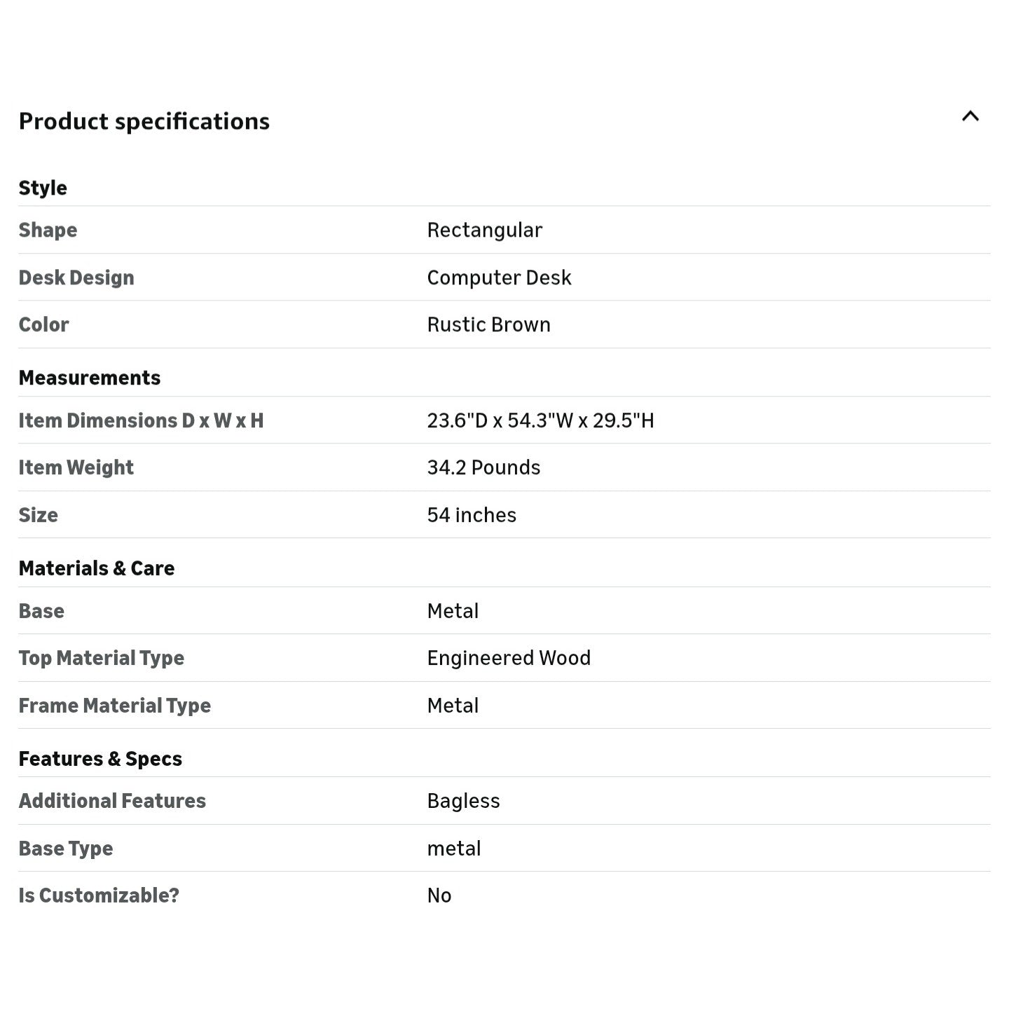Select the Engineered Wood value
1009x1009 pixels.
pos(509,658)
